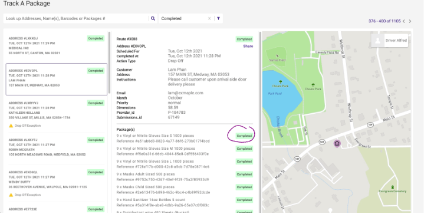Click Drop Off Exception under Kathleen Holland
Screen dimensions: 424x214
[x=28, y=126]
